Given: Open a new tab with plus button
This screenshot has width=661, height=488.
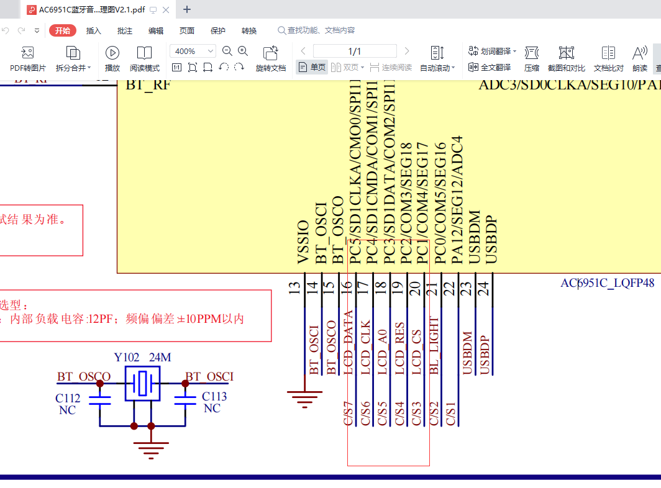Looking at the screenshot, I should 187,9.
